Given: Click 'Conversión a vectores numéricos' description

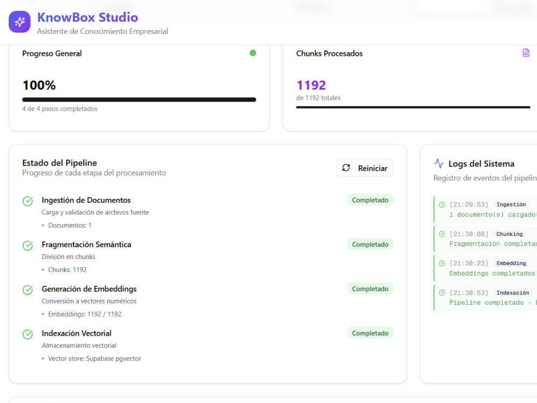Looking at the screenshot, I should tap(89, 301).
